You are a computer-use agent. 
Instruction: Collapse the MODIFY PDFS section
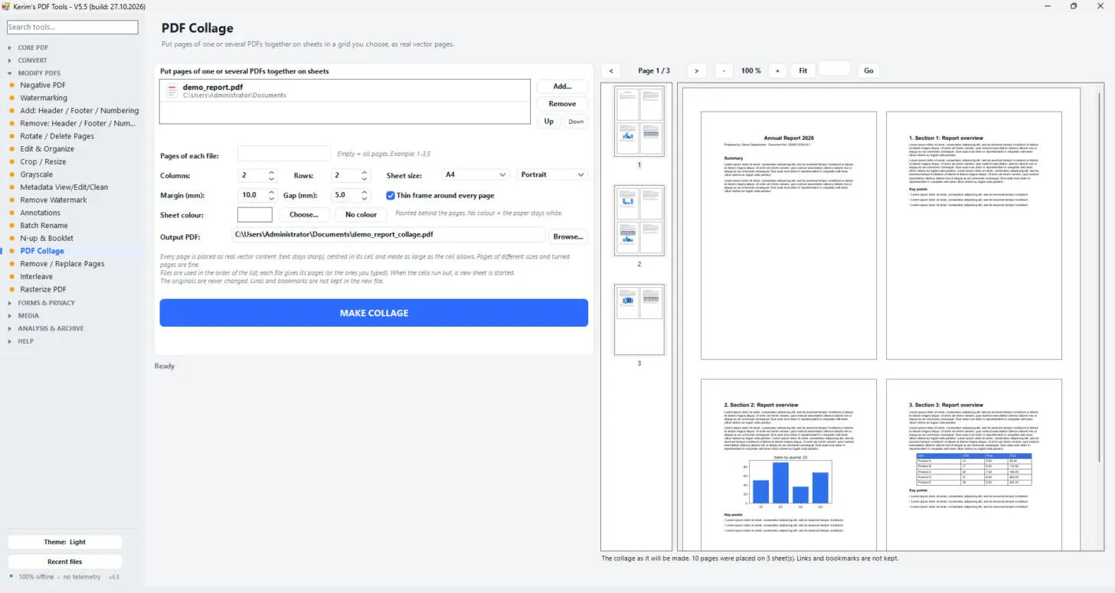coord(39,73)
